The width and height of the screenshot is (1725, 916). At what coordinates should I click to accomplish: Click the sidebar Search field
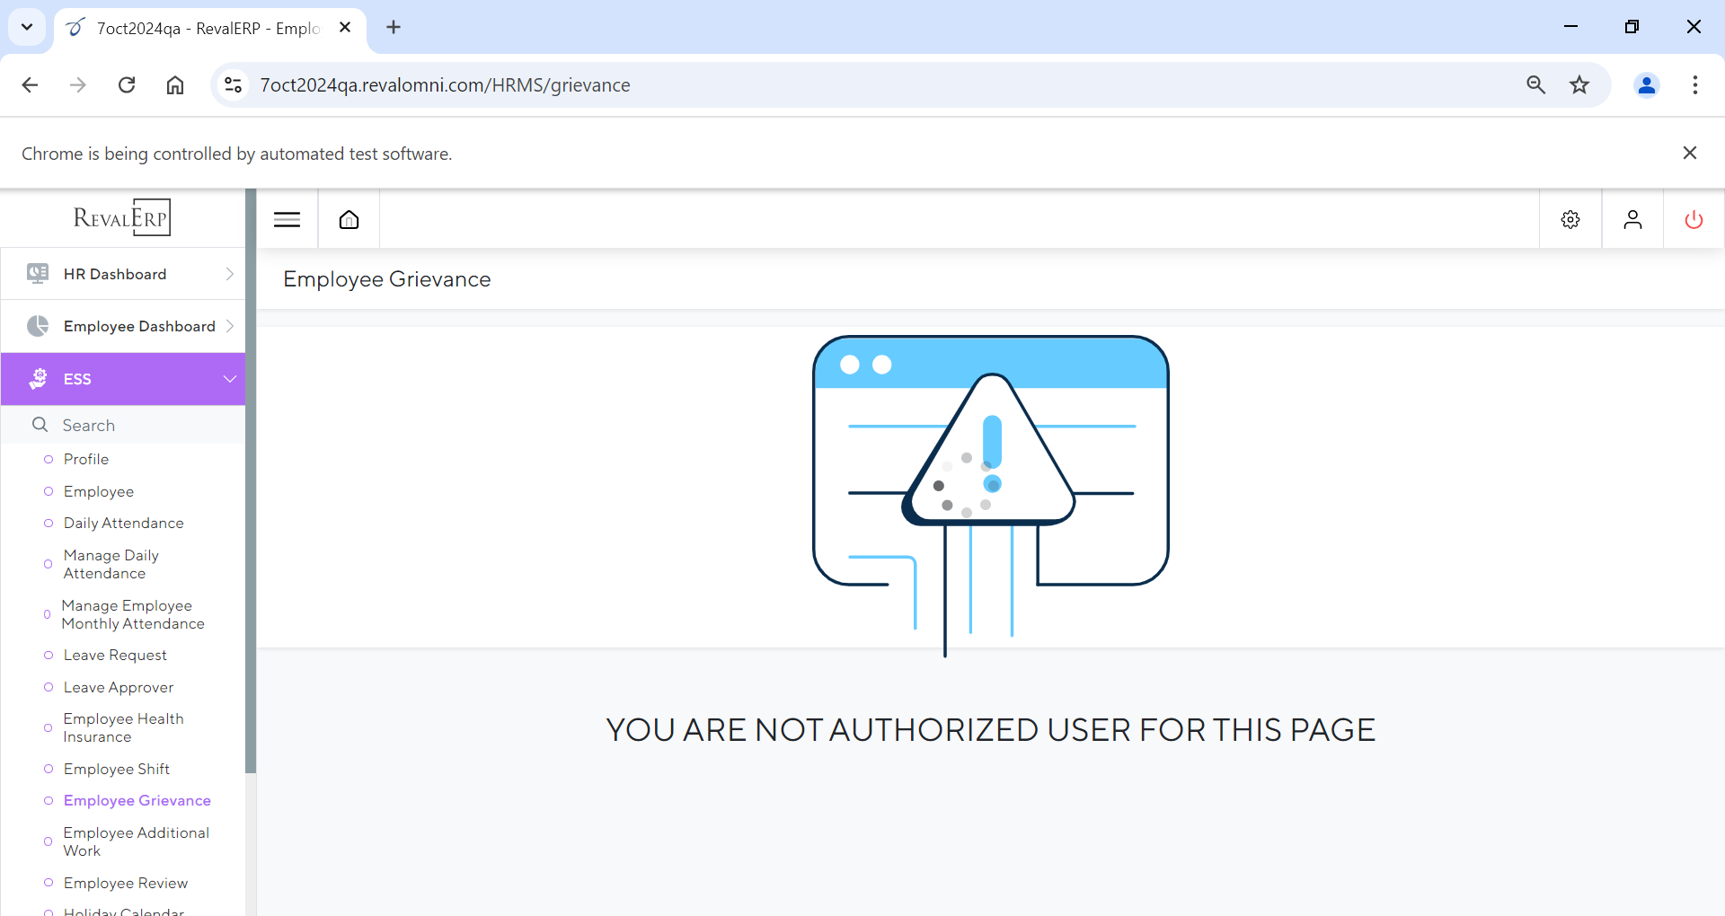click(135, 426)
